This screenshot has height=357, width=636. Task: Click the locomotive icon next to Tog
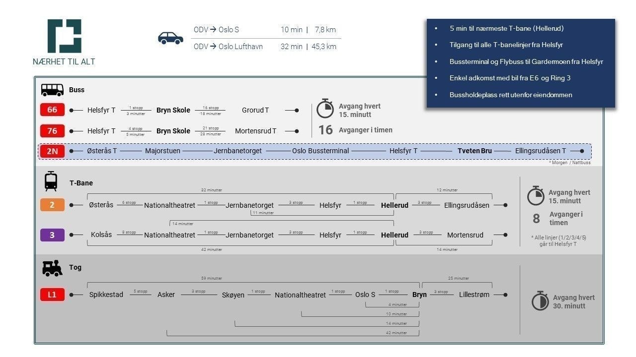(52, 268)
